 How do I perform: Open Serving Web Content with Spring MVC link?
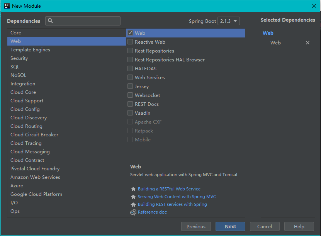coord(177,197)
